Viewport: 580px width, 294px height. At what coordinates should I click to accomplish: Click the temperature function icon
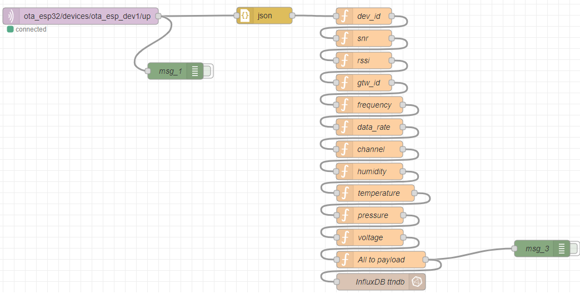(x=345, y=193)
